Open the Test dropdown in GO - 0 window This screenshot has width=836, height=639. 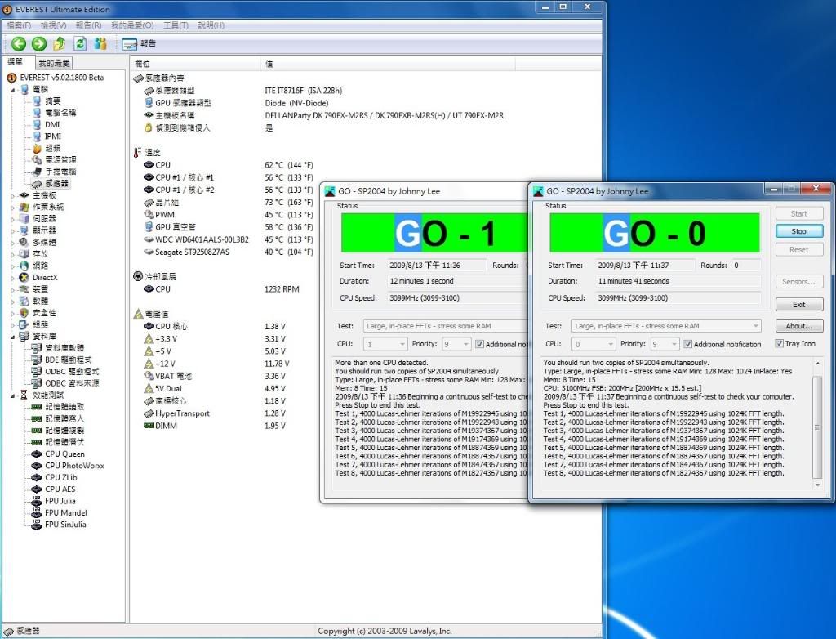666,326
